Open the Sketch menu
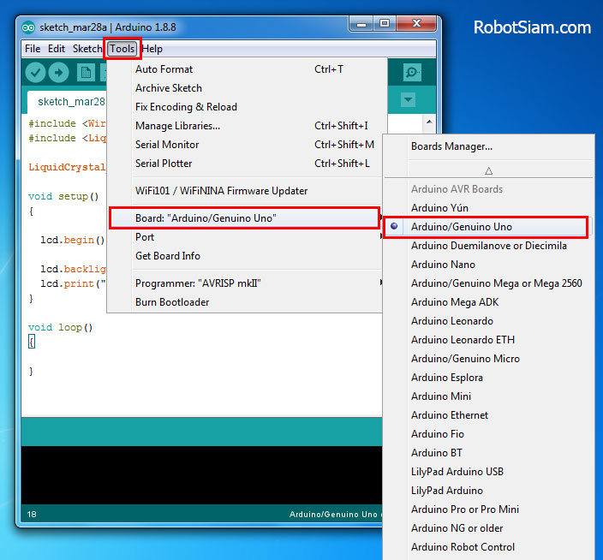Screen dimensions: 603x560 pos(87,49)
